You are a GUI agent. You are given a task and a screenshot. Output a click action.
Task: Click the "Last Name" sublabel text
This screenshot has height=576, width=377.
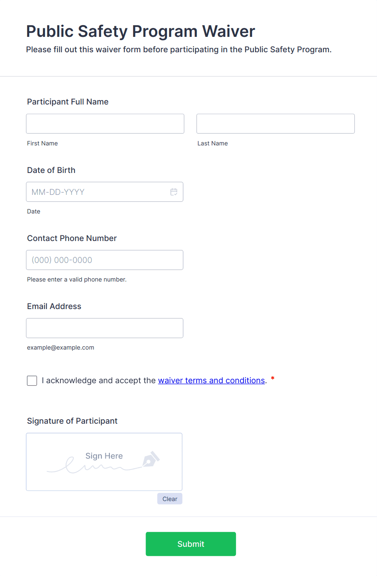[x=212, y=143]
